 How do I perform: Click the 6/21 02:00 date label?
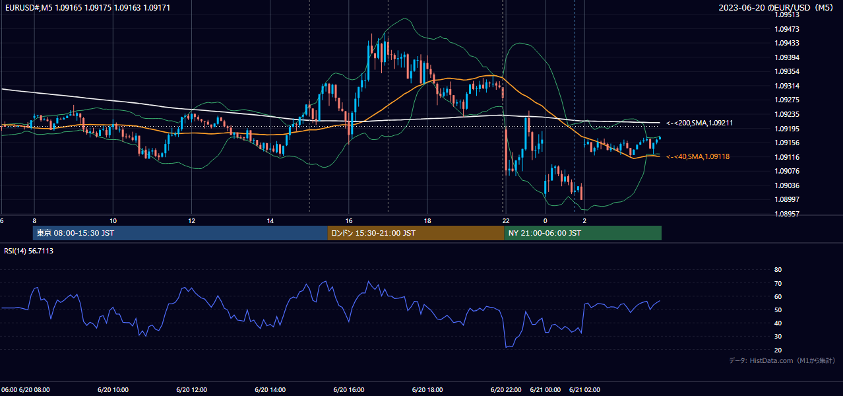(585, 390)
